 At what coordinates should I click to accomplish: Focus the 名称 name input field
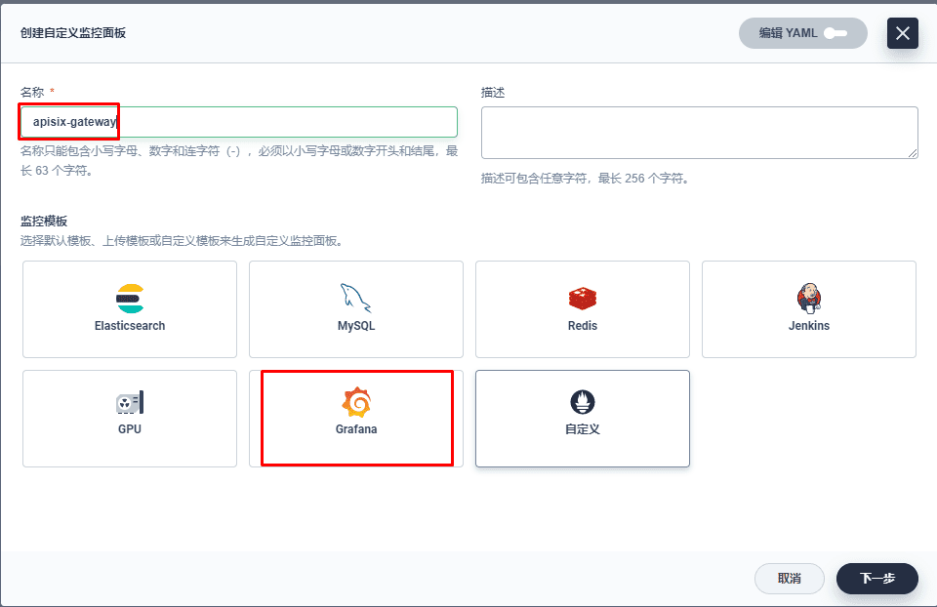click(x=239, y=122)
